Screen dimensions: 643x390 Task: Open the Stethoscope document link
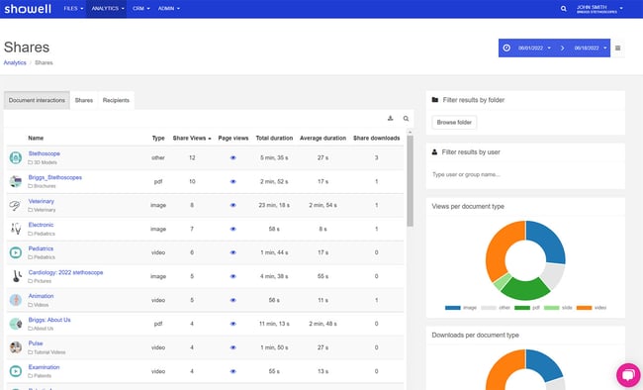44,153
